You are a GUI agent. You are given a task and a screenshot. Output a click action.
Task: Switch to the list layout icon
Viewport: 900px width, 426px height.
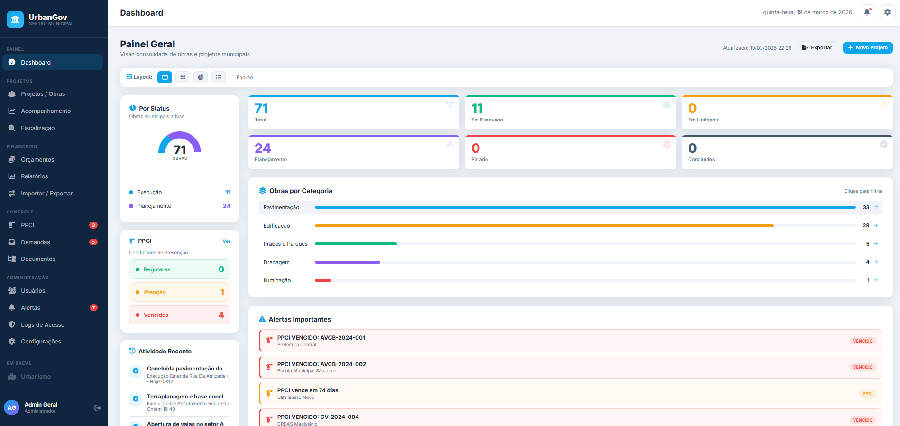pos(219,77)
